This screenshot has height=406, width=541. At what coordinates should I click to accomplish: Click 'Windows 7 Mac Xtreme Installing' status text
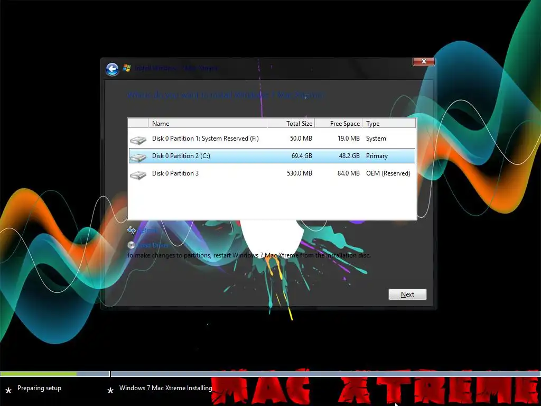165,388
